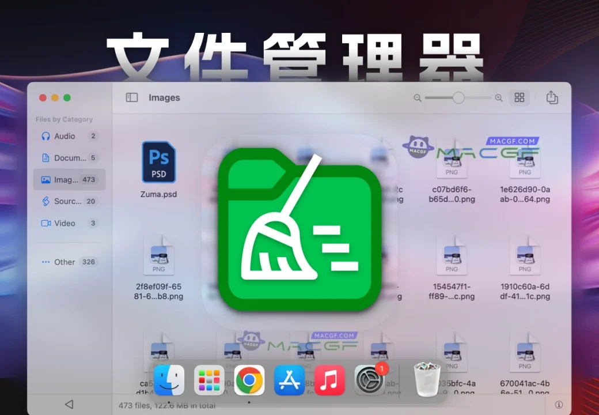
Task: Zoom out with the magnifier minus icon
Action: click(417, 98)
